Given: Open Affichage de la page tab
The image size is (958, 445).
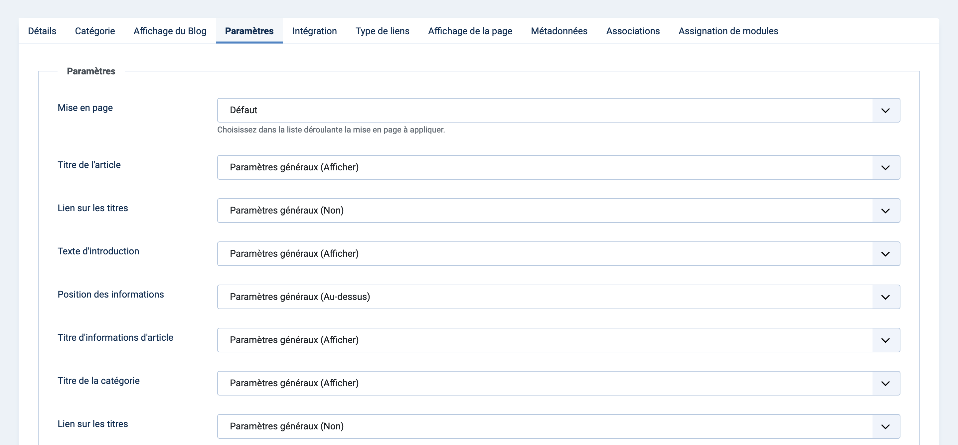Looking at the screenshot, I should pos(470,31).
